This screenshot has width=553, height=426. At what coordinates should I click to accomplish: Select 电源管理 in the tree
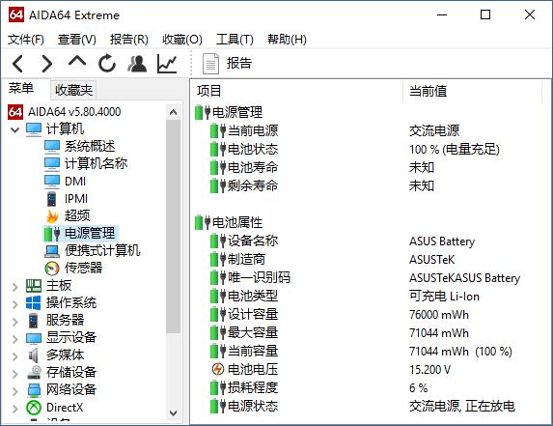pyautogui.click(x=90, y=234)
